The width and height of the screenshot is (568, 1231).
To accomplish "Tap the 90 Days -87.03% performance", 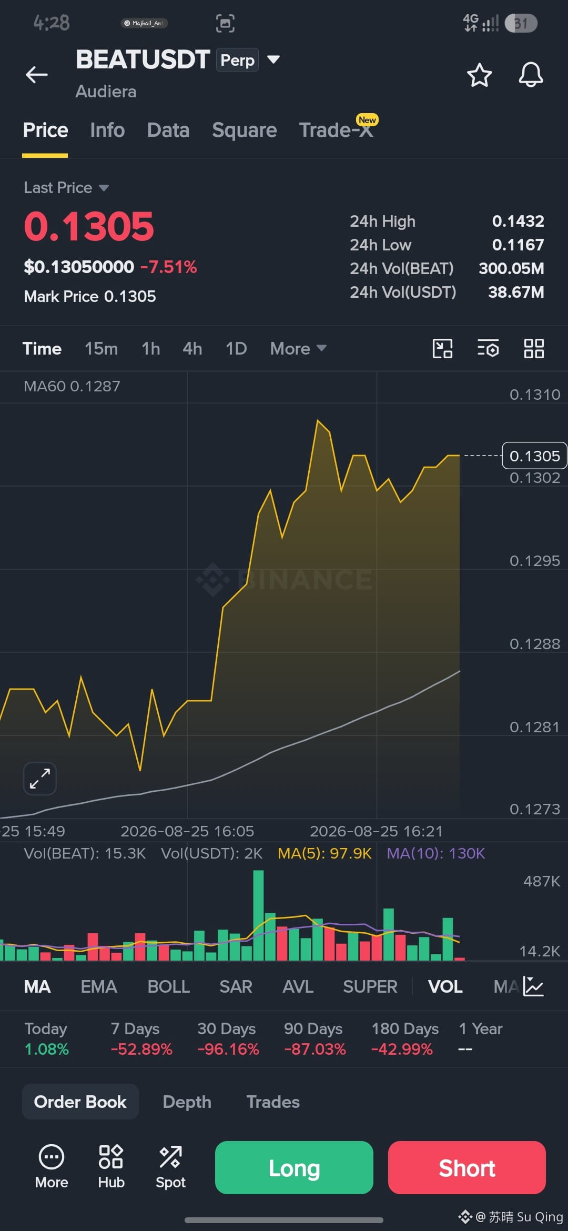I will [x=315, y=1039].
